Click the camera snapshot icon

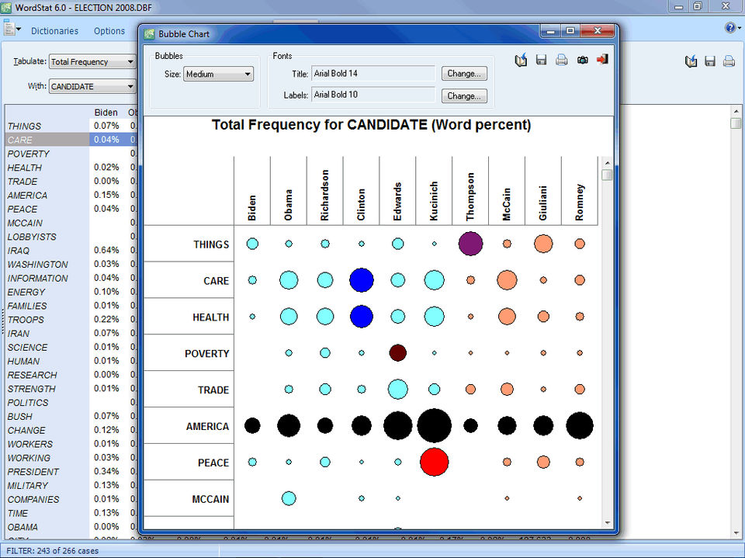pyautogui.click(x=583, y=60)
